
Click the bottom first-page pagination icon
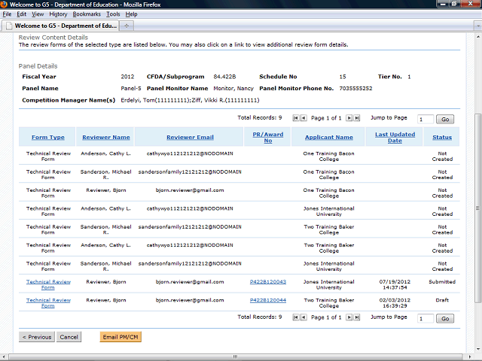(x=295, y=317)
